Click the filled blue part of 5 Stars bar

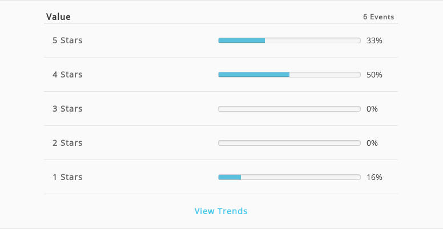coord(241,40)
